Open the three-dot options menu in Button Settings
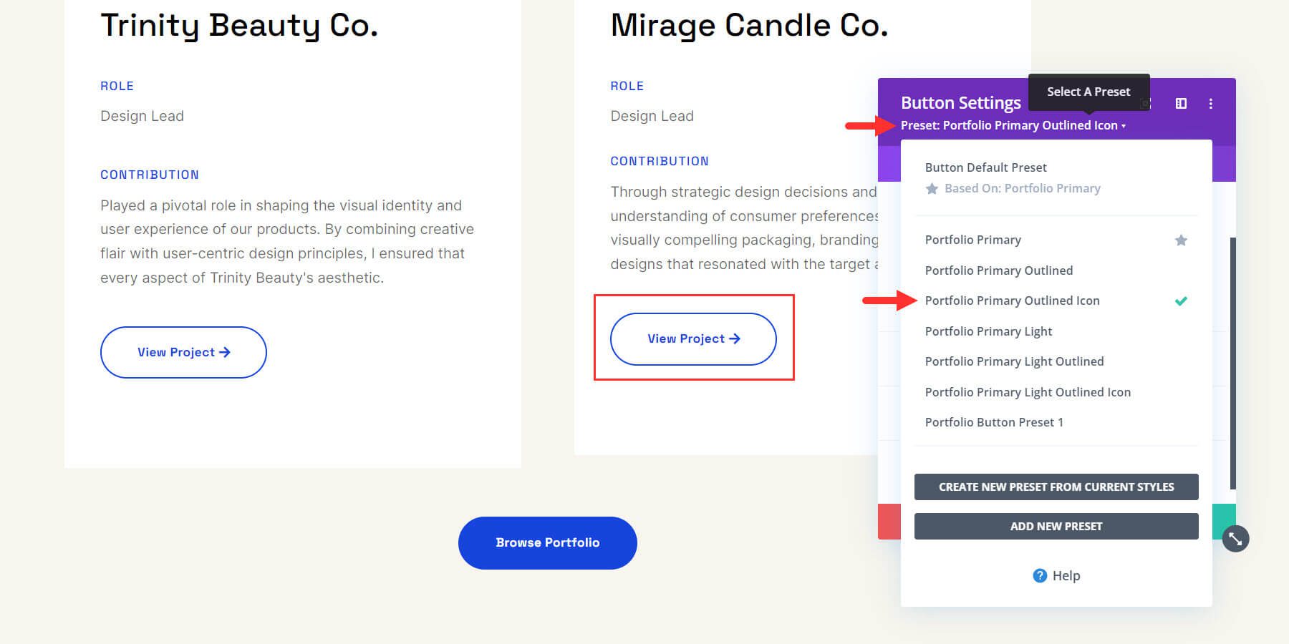Image resolution: width=1289 pixels, height=644 pixels. [1211, 104]
